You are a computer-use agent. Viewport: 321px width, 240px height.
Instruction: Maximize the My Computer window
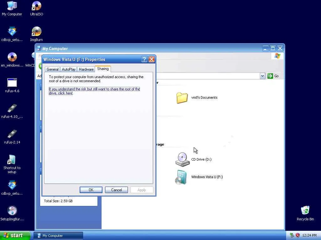point(273,48)
